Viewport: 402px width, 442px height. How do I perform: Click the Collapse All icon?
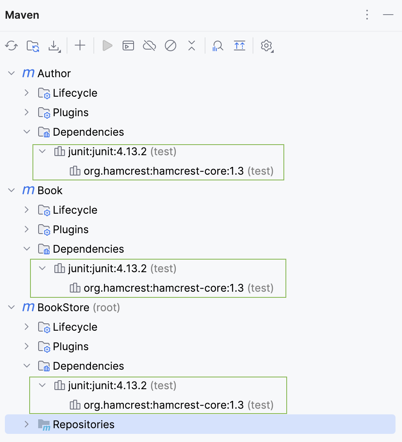(191, 45)
